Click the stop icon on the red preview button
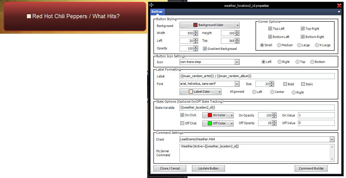This screenshot has width=346, height=178. click(x=29, y=16)
